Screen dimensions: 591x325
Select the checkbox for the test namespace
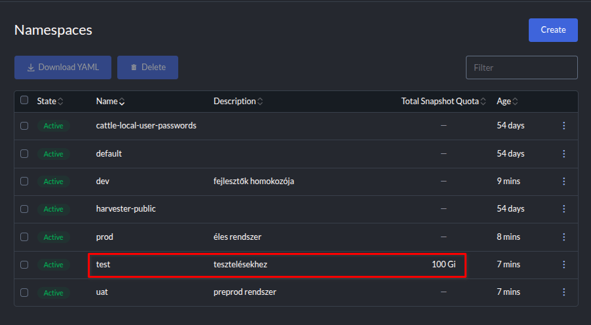24,265
